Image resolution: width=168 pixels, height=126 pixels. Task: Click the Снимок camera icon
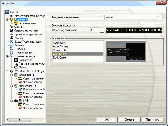(11, 27)
